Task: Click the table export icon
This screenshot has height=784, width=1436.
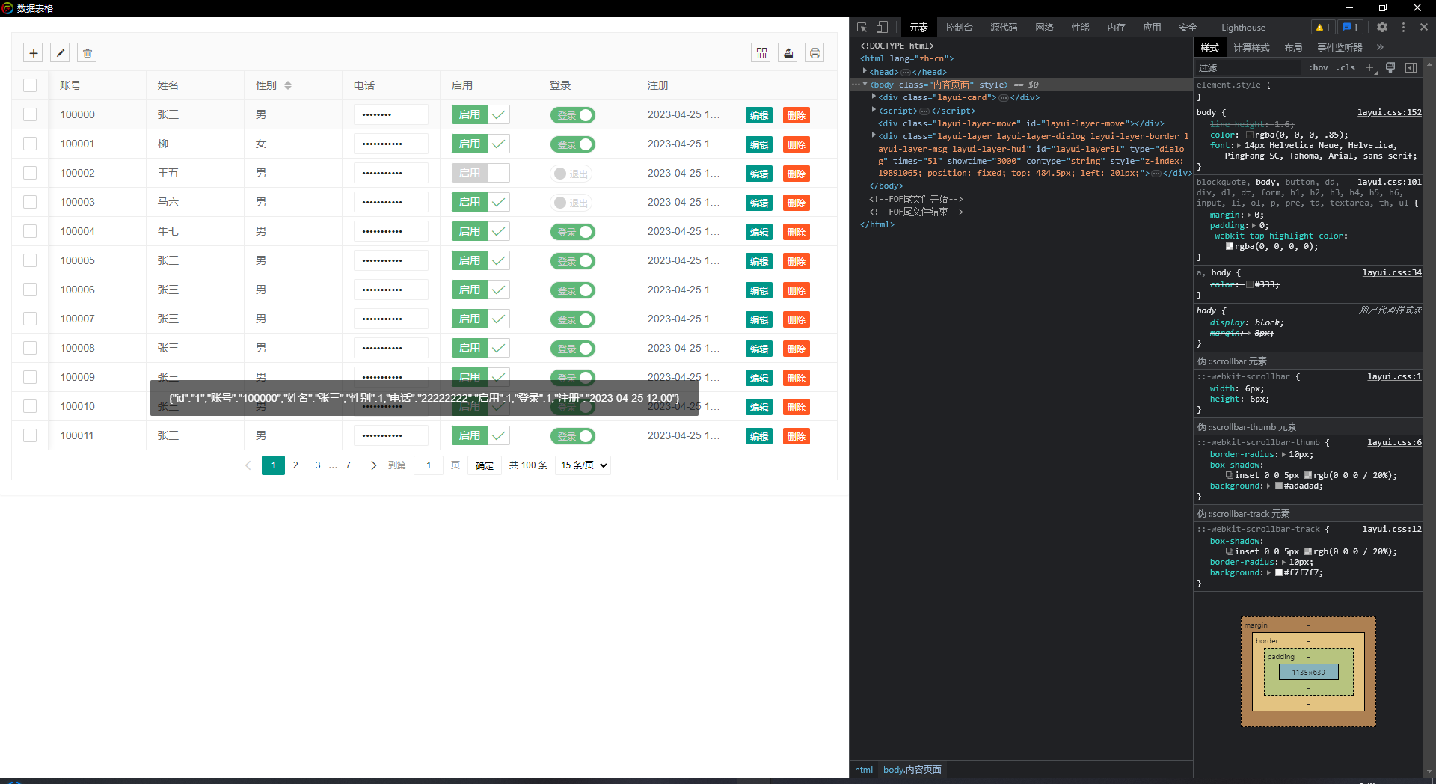Action: click(788, 53)
